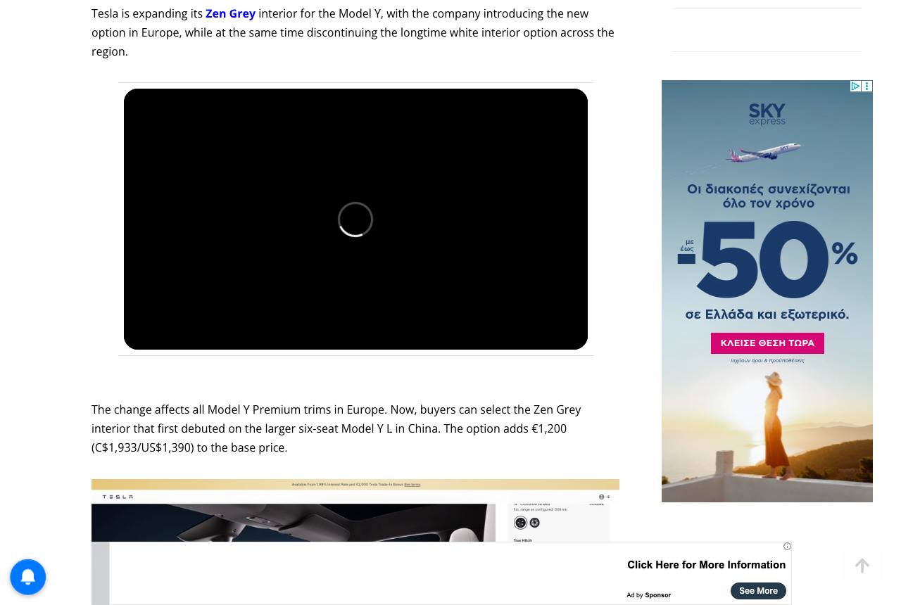Open the Click Here for More Information link

(x=706, y=565)
